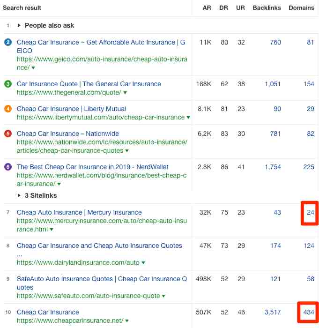Click the orange position 4 badge for Liberty Mutual
The height and width of the screenshot is (328, 319).
pos(8,109)
